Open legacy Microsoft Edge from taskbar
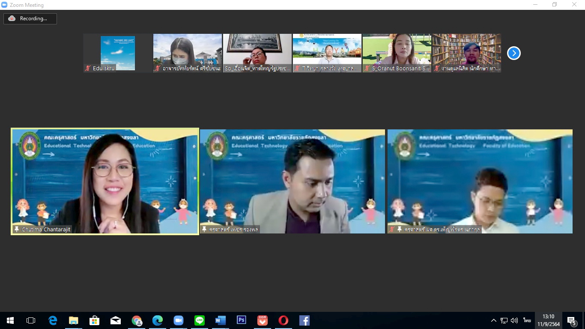The image size is (585, 329). point(53,320)
